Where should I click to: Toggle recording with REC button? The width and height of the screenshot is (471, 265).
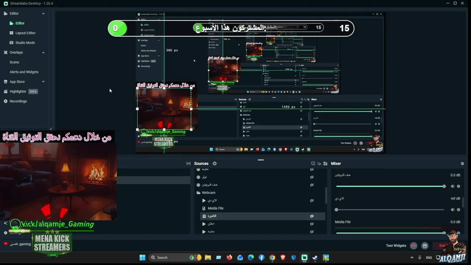click(414, 245)
